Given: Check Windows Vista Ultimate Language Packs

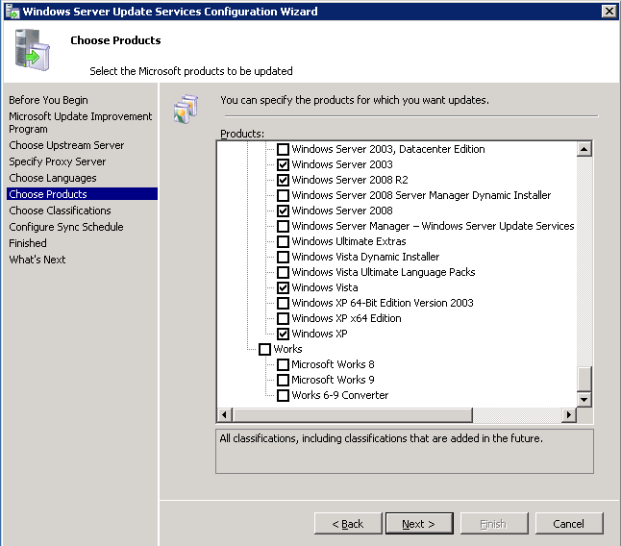Looking at the screenshot, I should coord(283,272).
